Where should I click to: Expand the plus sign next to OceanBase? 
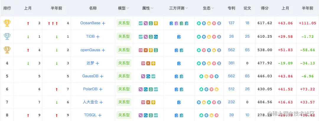(x=104, y=23)
